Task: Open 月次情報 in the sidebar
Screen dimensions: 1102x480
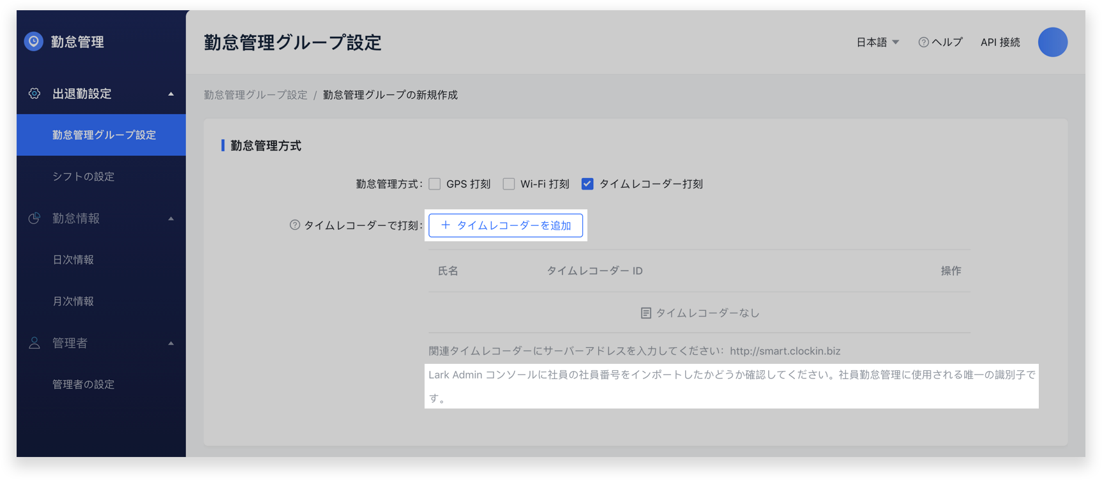Action: coord(73,301)
